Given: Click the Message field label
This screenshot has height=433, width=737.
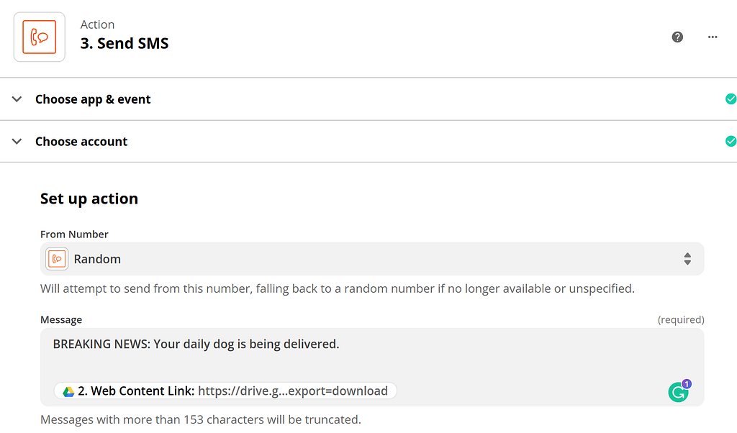Looking at the screenshot, I should click(61, 319).
